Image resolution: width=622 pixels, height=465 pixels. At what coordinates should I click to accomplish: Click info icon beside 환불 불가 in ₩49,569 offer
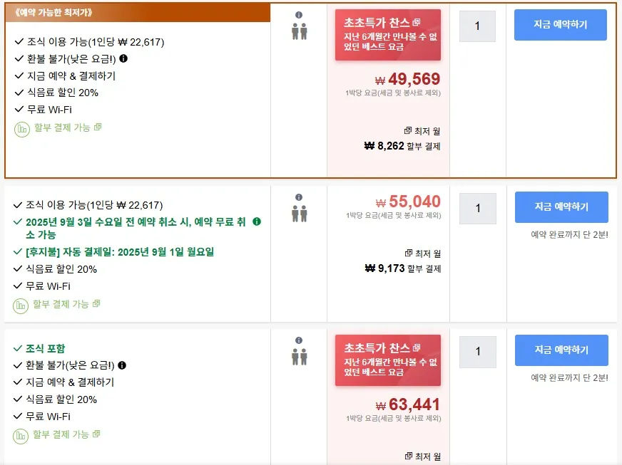124,59
